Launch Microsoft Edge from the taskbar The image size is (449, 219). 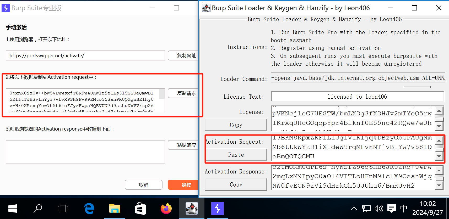[x=89, y=209]
